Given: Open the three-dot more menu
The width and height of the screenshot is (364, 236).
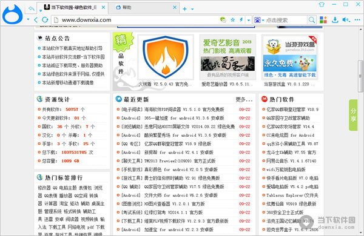Looking at the screenshot, I should [357, 20].
